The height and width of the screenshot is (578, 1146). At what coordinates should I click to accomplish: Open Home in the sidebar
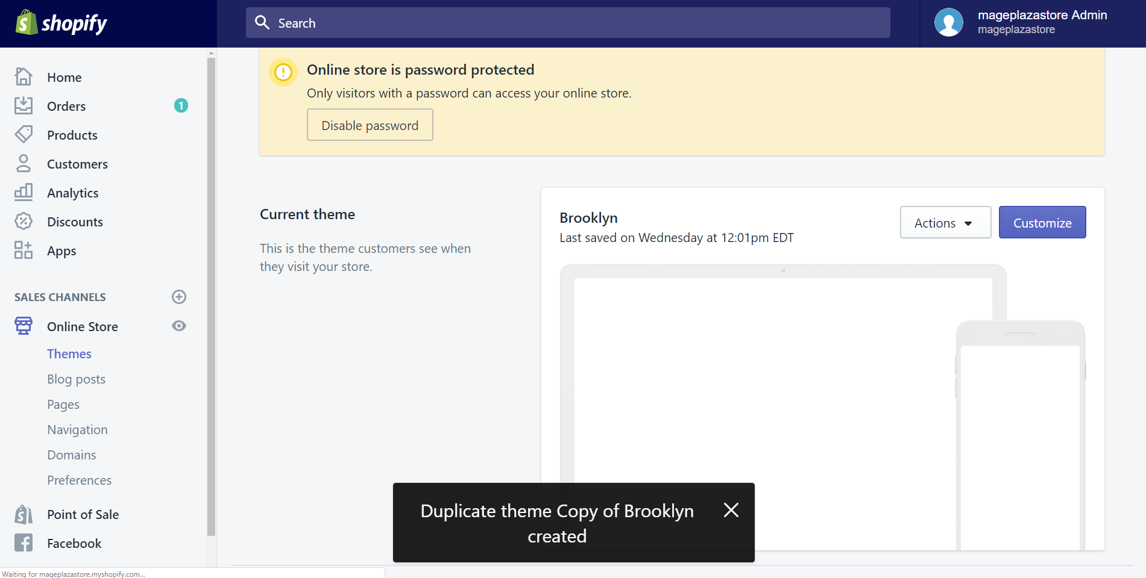coord(65,77)
